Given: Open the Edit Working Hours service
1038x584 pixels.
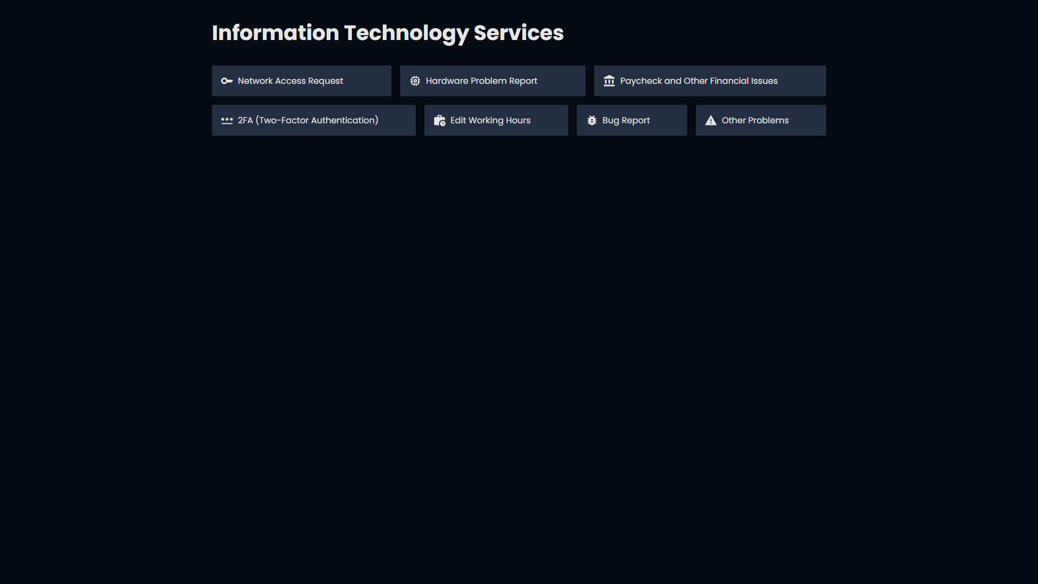Looking at the screenshot, I should point(496,121).
